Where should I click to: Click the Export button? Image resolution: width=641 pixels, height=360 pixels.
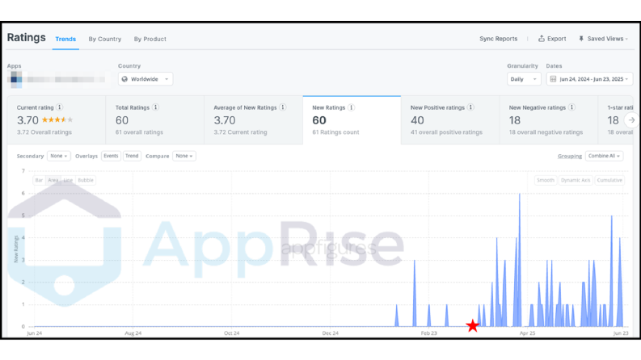552,39
